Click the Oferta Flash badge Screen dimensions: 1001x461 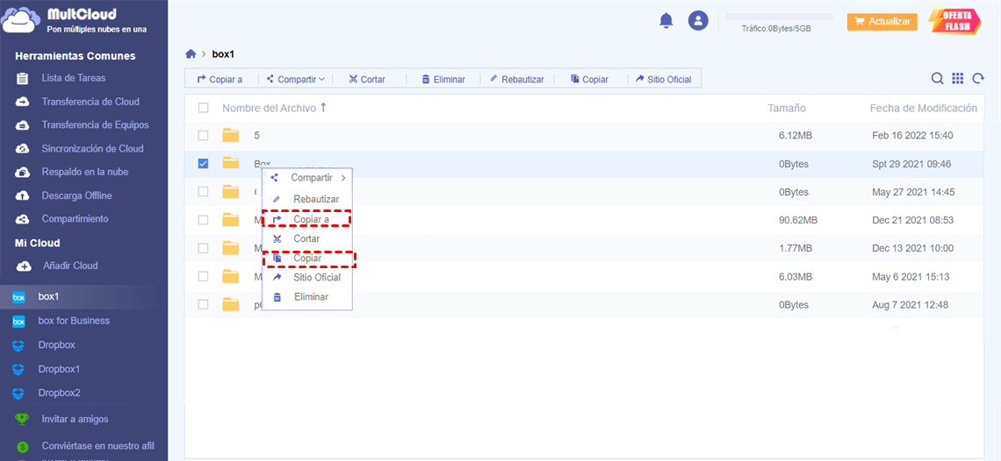point(955,21)
